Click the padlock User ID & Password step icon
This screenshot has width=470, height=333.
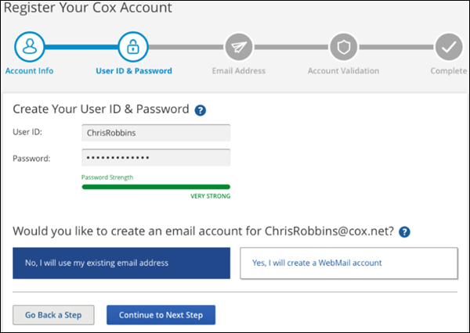pyautogui.click(x=133, y=47)
